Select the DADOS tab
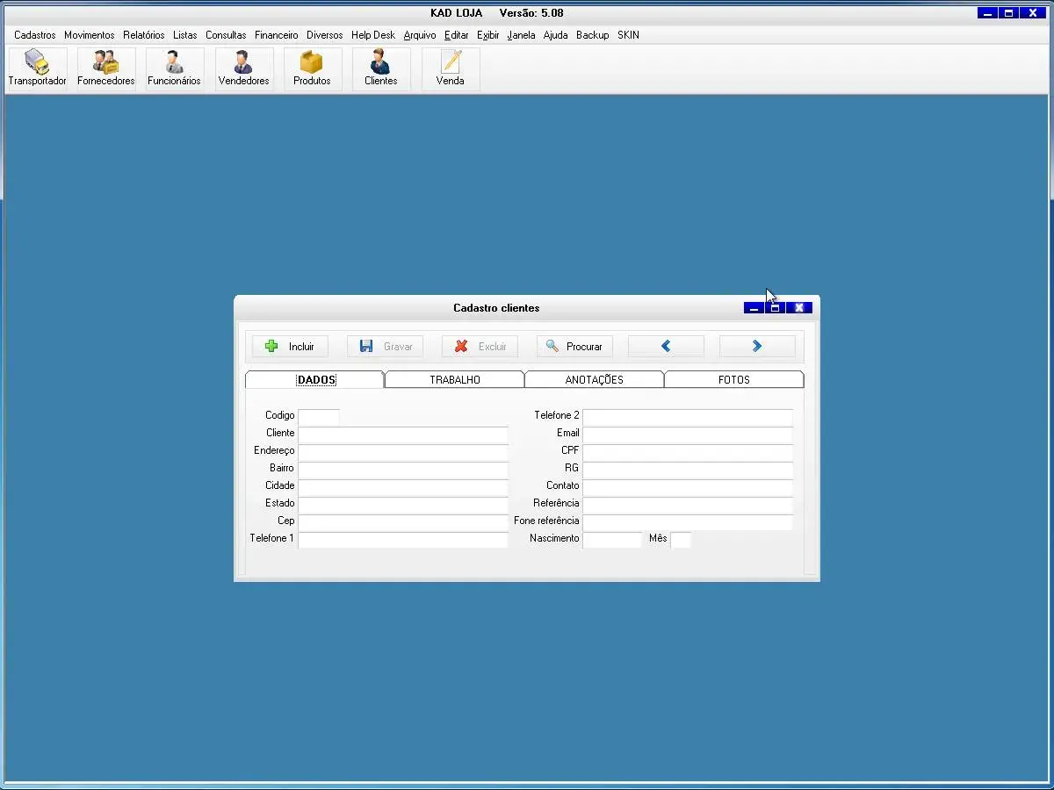The height and width of the screenshot is (790, 1054). [x=315, y=380]
